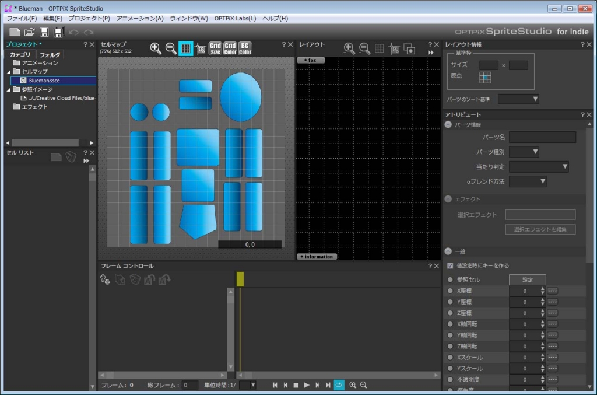597x395 pixels.
Task: Switch to the フォルダ tab
Action: (x=50, y=54)
